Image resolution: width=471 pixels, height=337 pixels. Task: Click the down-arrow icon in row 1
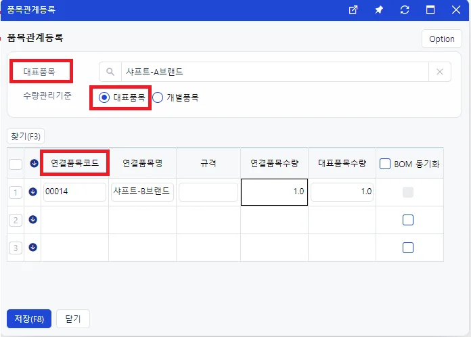pos(32,192)
